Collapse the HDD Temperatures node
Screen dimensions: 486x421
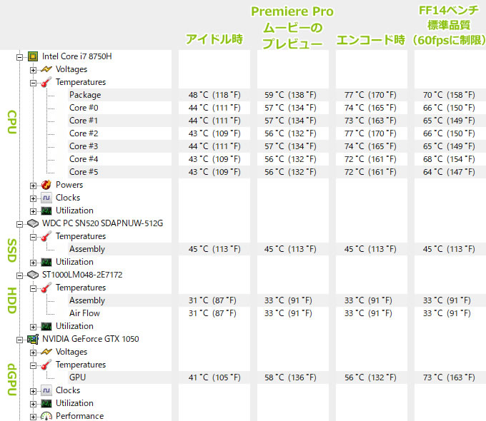point(33,288)
